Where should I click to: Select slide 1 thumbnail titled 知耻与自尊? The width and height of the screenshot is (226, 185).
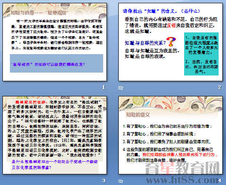coord(55,42)
